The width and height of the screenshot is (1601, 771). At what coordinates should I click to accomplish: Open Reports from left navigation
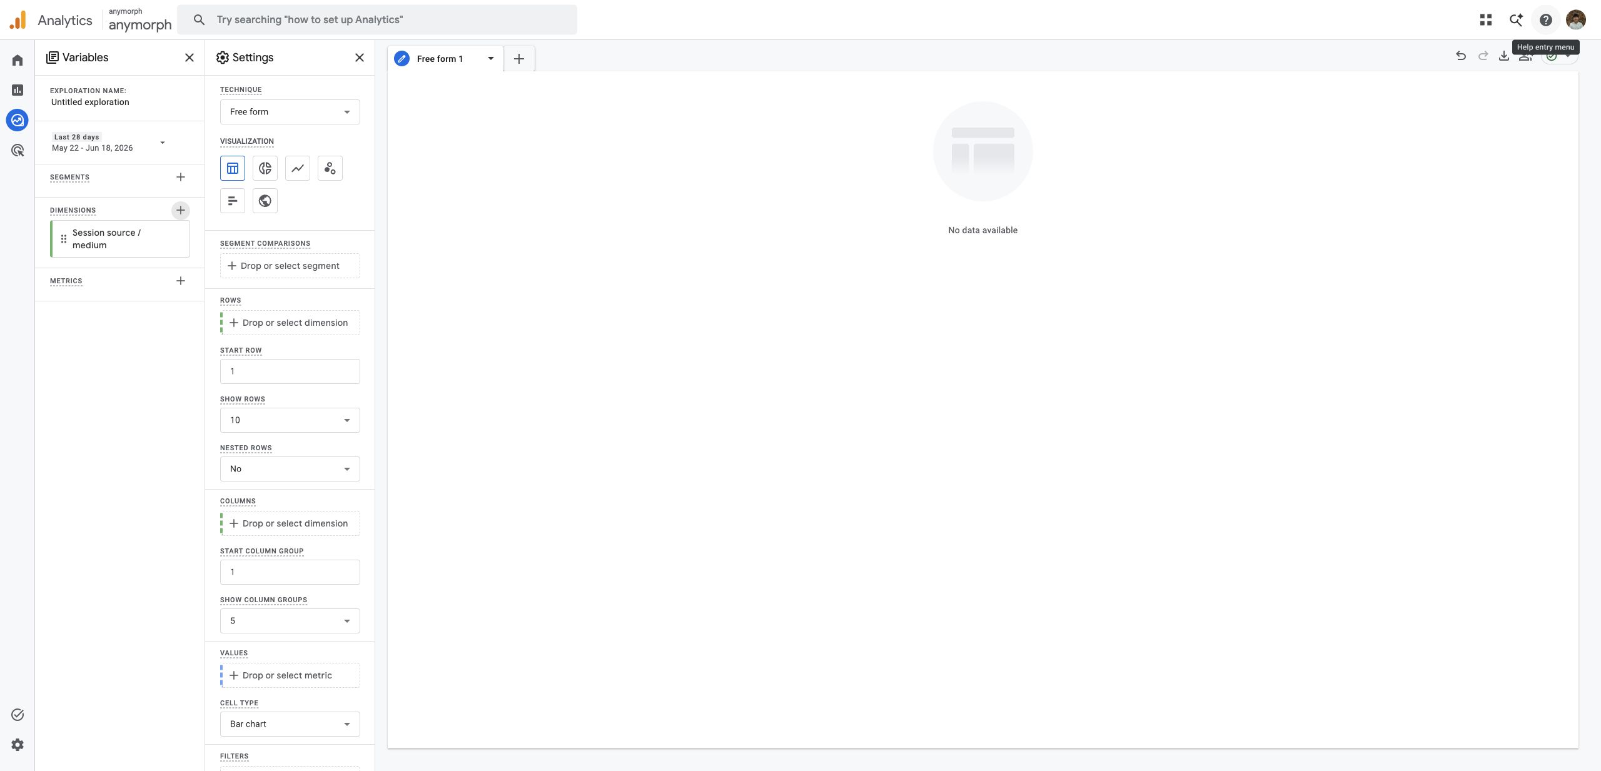[18, 90]
